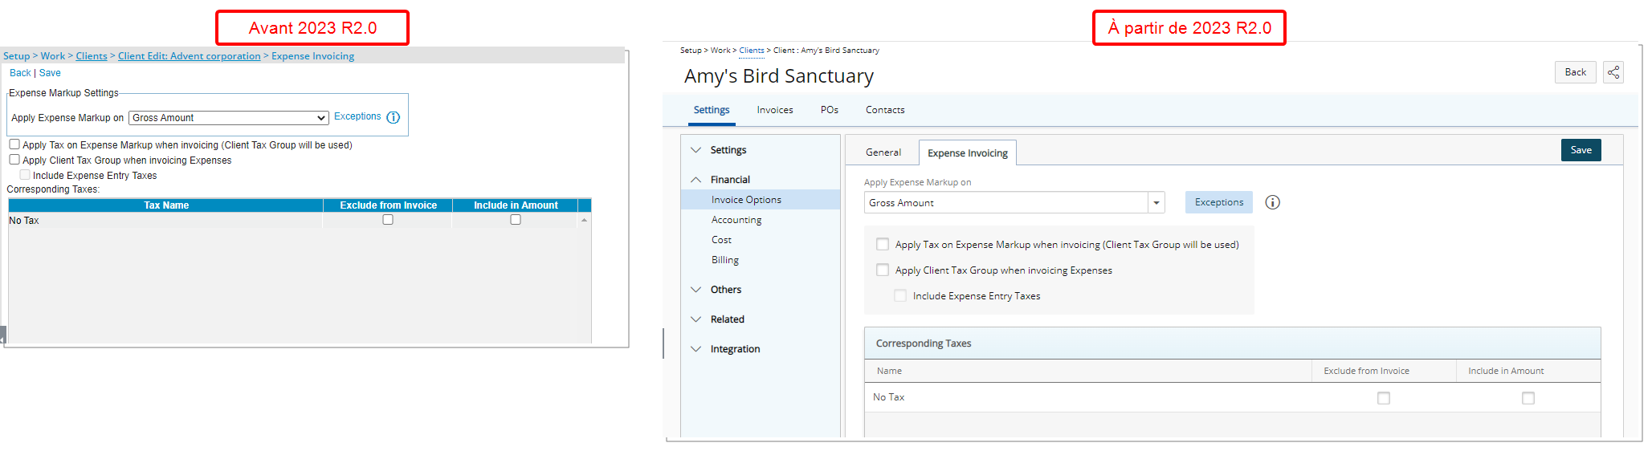Tick Include in Amount for No Tax in legacy table
The image size is (1652, 451).
[x=516, y=220]
